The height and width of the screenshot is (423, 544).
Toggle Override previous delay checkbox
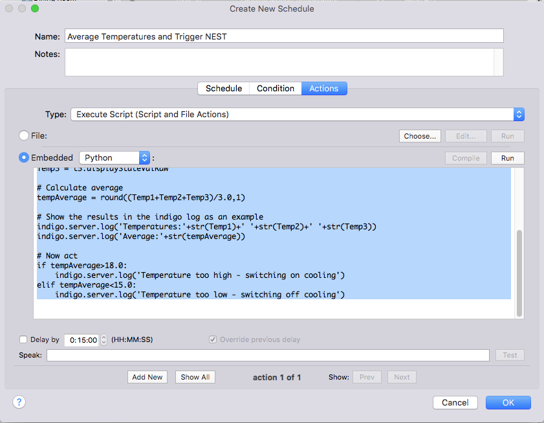pos(213,339)
